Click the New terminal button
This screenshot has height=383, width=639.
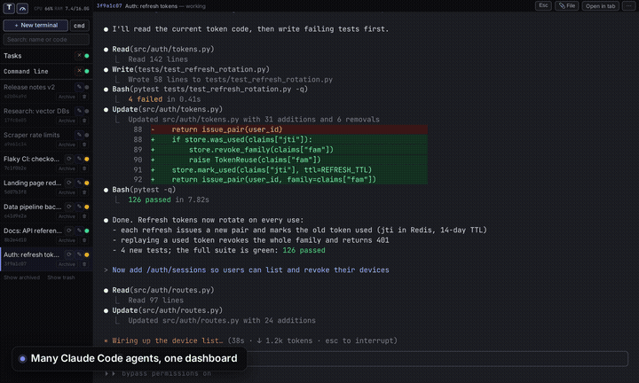[x=35, y=25]
